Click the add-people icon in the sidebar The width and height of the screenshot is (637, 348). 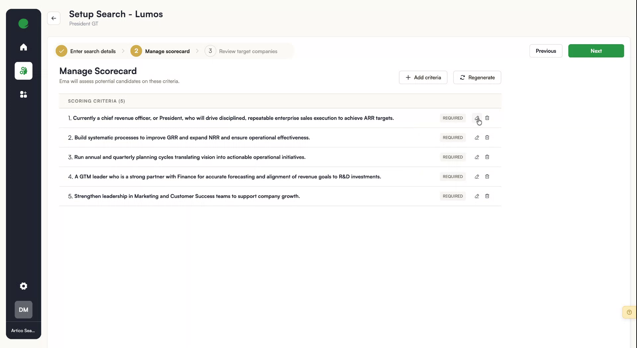(x=23, y=94)
